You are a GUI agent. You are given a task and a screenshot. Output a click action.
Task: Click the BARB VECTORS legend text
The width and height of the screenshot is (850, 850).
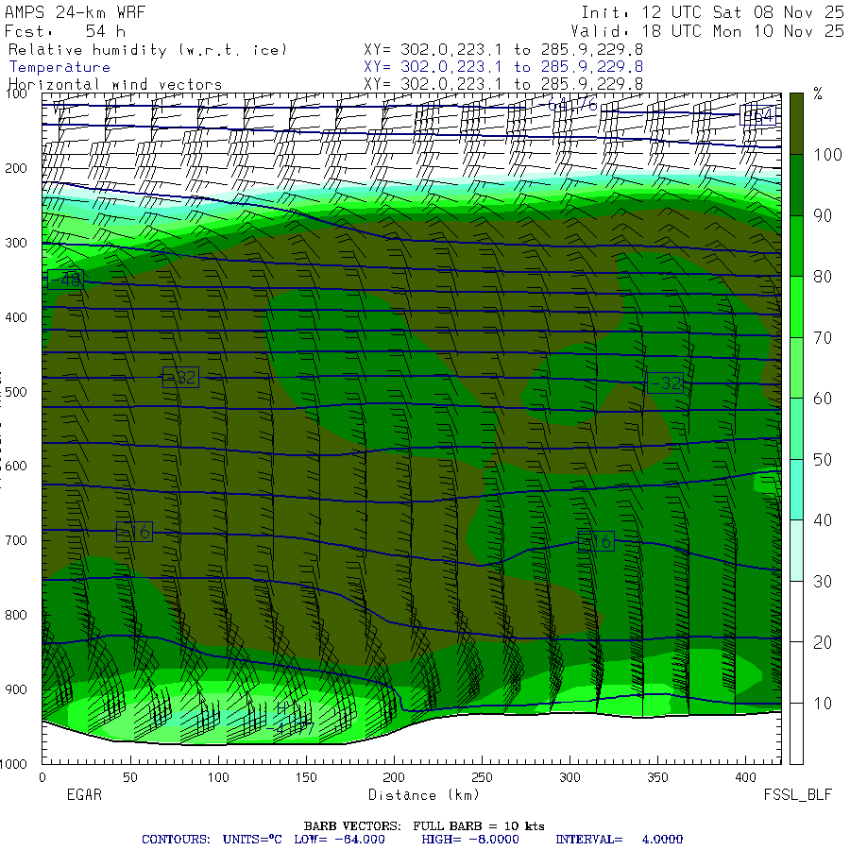(x=424, y=825)
